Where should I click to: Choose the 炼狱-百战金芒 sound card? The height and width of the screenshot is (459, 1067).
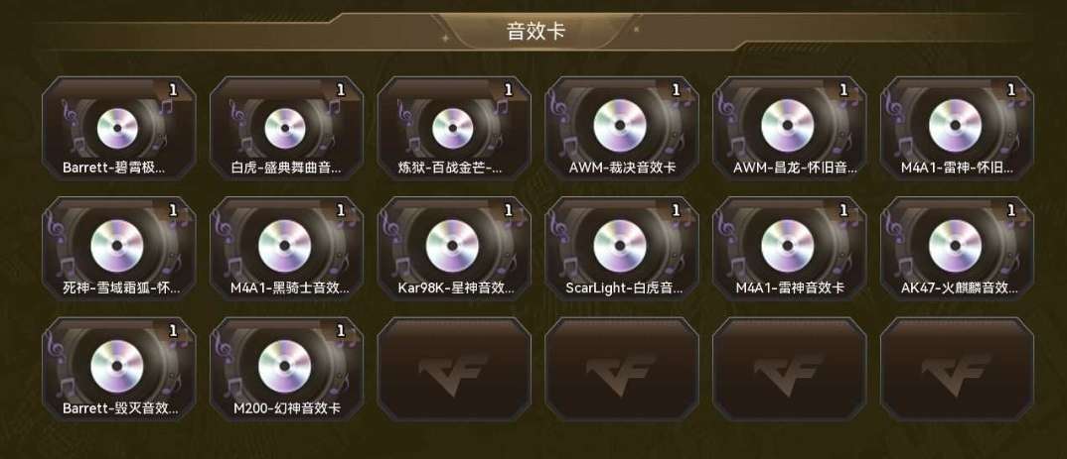pyautogui.click(x=454, y=128)
